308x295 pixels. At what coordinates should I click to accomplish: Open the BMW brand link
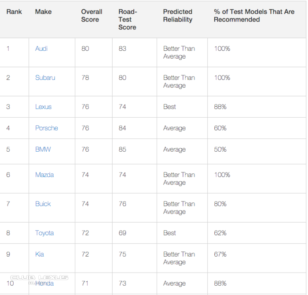43,149
